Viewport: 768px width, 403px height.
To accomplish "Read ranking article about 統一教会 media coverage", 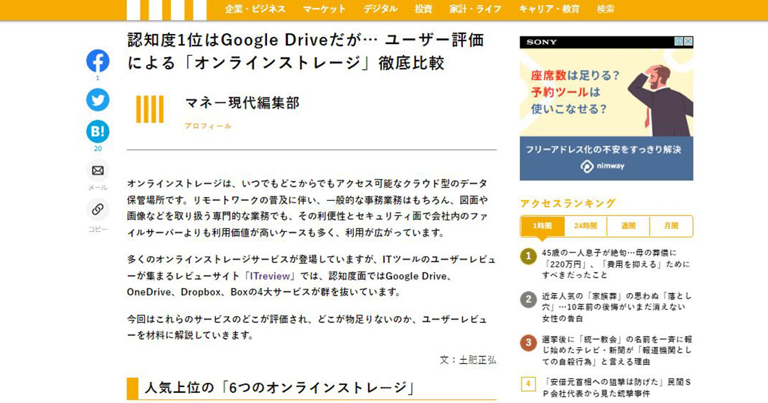I will pos(616,351).
